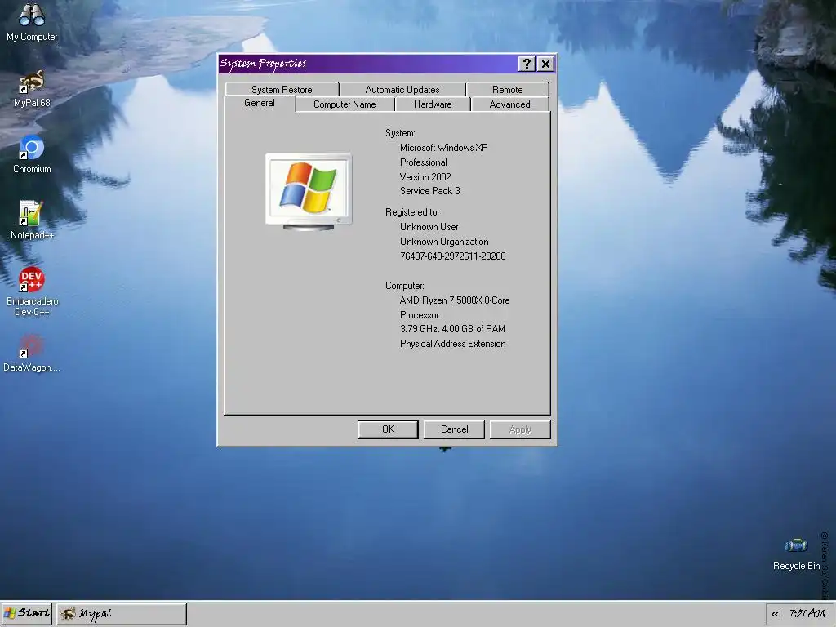
Task: Click the Physical Address Extension text
Action: 452,344
